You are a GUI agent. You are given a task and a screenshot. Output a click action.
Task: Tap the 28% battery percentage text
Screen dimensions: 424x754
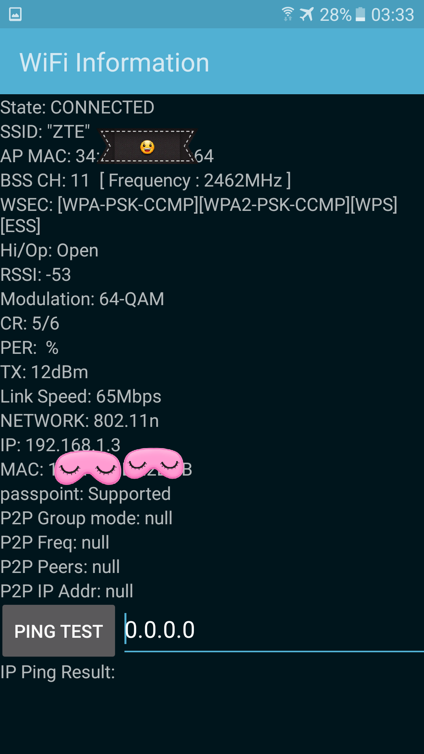tap(335, 15)
